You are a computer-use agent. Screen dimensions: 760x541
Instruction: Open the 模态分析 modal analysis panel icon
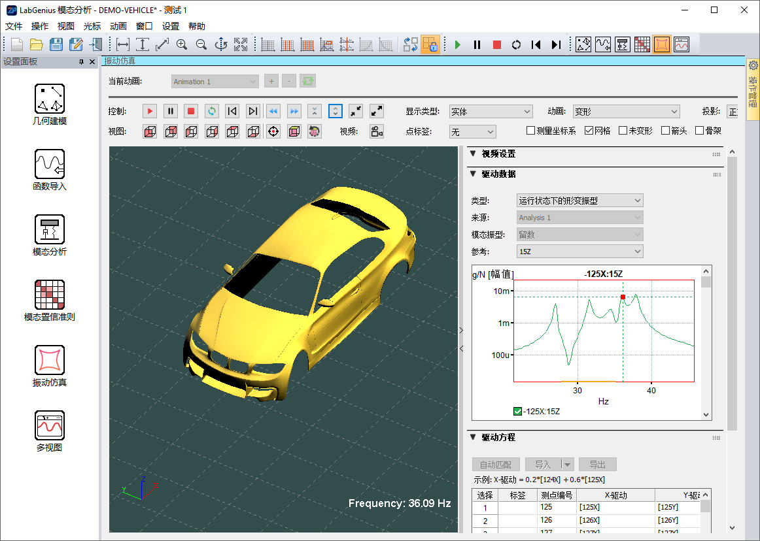coord(50,229)
